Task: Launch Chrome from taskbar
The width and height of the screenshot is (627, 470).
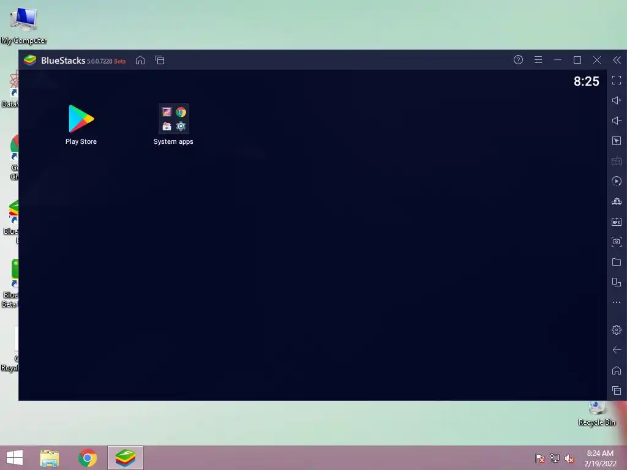Action: pos(87,458)
